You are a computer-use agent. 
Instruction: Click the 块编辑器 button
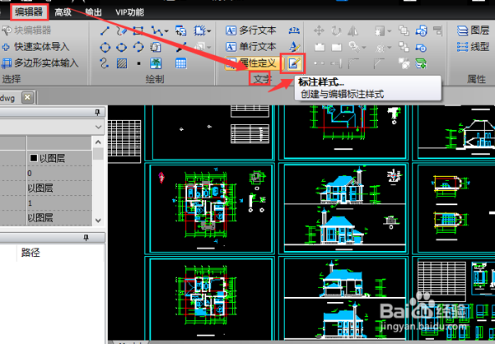pos(26,30)
